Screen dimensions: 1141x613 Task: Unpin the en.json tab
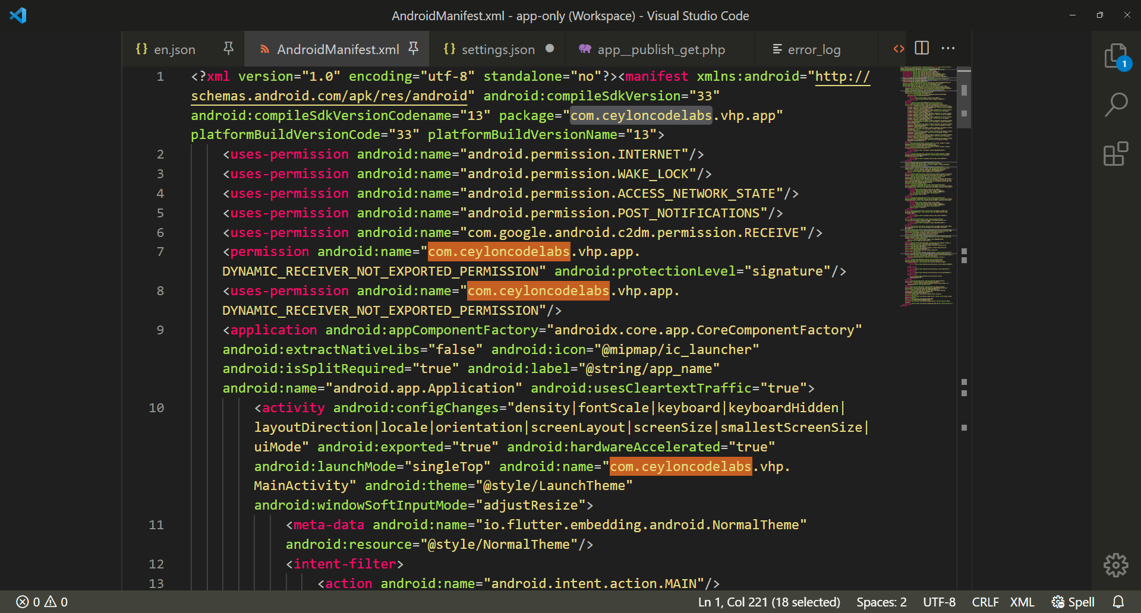click(228, 49)
